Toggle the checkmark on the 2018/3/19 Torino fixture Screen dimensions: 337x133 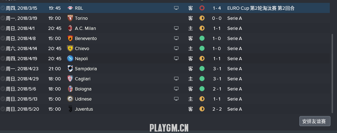3,18
